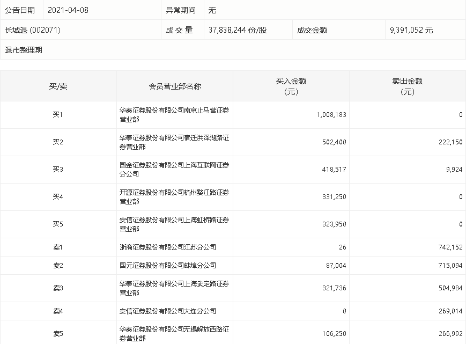Select the 买3 row label

pyautogui.click(x=58, y=169)
